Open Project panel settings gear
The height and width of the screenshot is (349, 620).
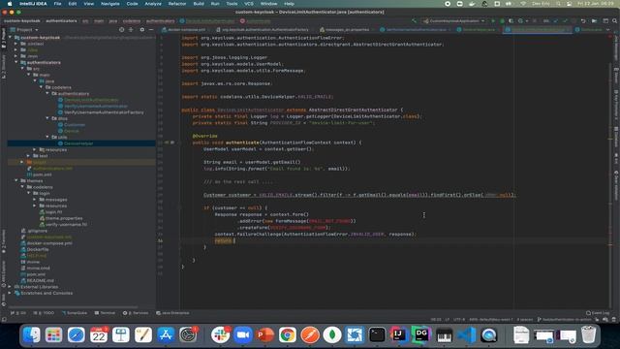pyautogui.click(x=142, y=30)
